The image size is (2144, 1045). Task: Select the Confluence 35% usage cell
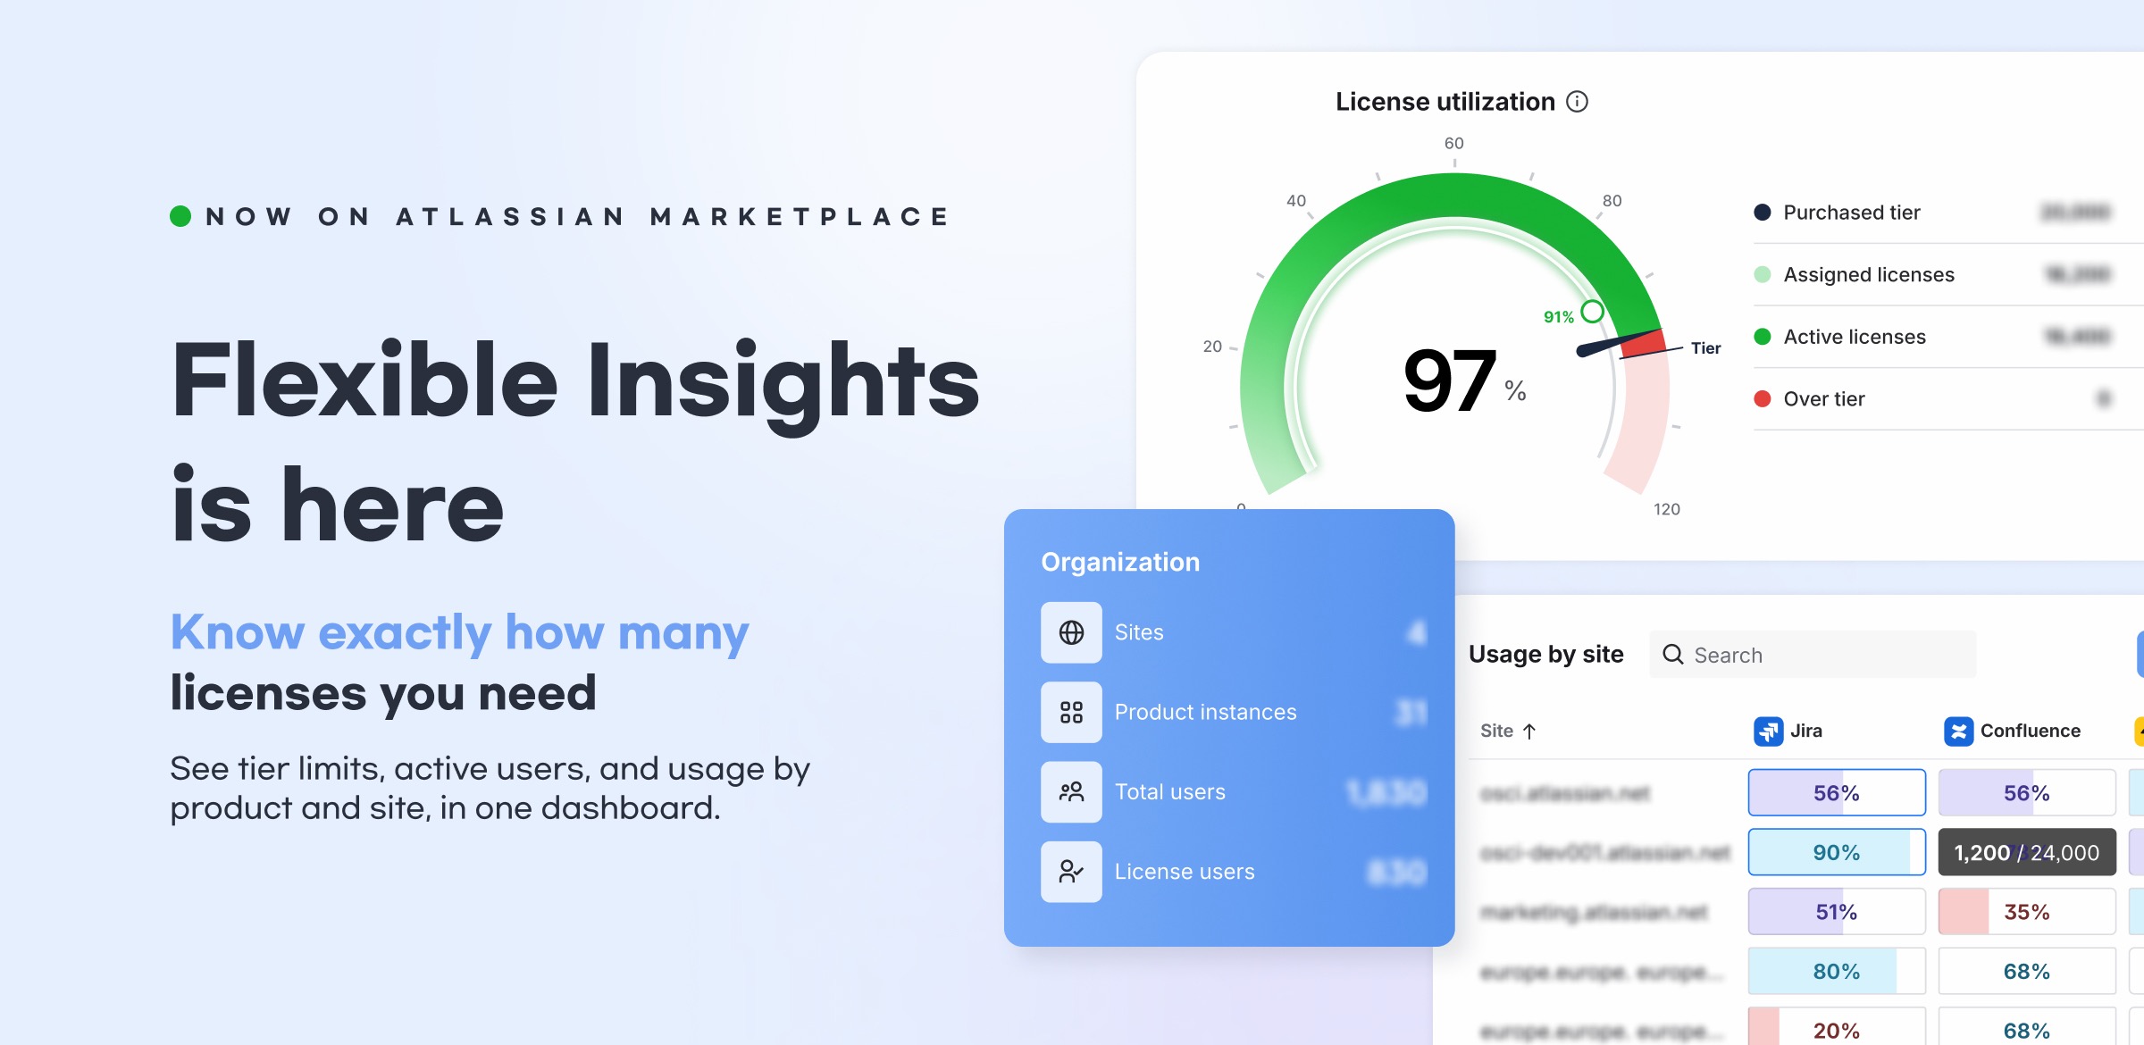pos(2027,912)
